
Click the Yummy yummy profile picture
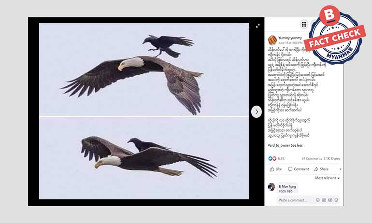tap(272, 40)
